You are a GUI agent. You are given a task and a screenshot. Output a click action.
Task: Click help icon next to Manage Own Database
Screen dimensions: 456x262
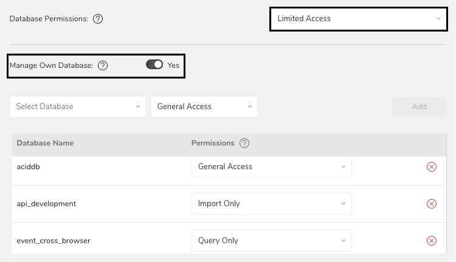103,65
